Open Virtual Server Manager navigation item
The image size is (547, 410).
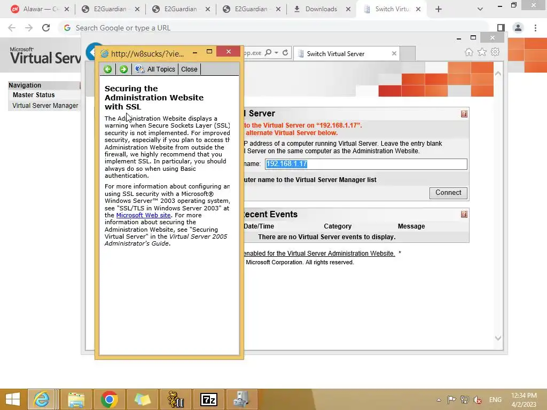coord(45,106)
